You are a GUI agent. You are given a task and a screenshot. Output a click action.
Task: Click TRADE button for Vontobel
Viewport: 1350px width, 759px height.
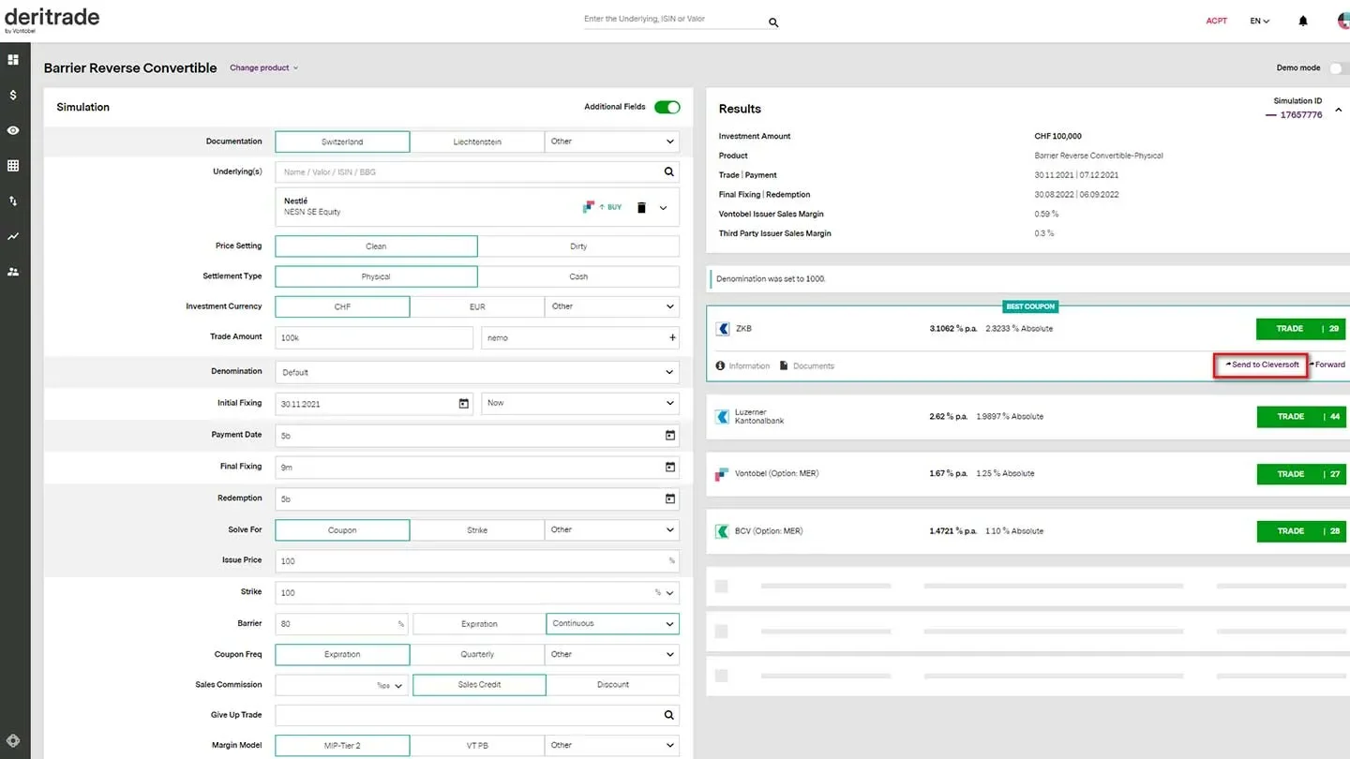click(x=1301, y=474)
